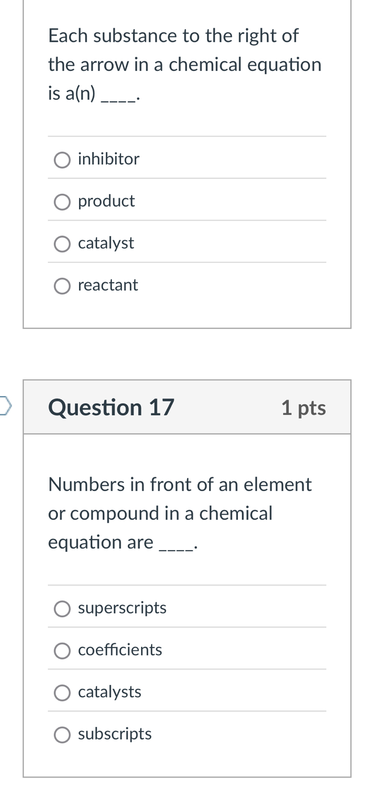Click the 'product' answer label text

pyautogui.click(x=106, y=201)
